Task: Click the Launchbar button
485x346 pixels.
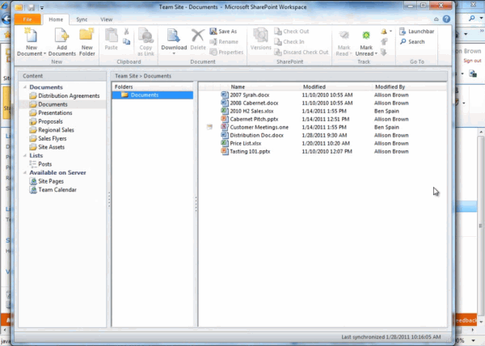Action: [416, 32]
